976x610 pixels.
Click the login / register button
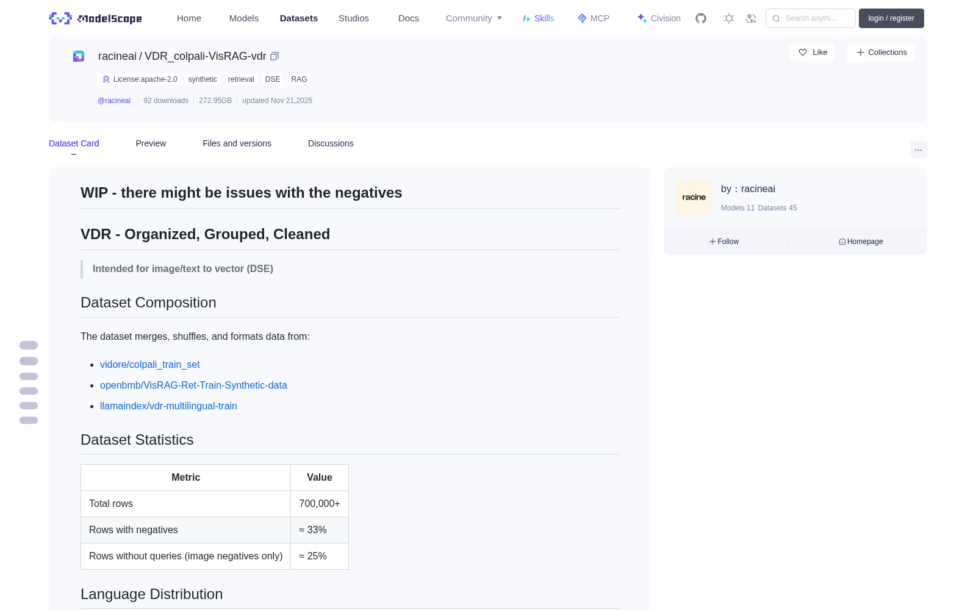click(x=891, y=18)
